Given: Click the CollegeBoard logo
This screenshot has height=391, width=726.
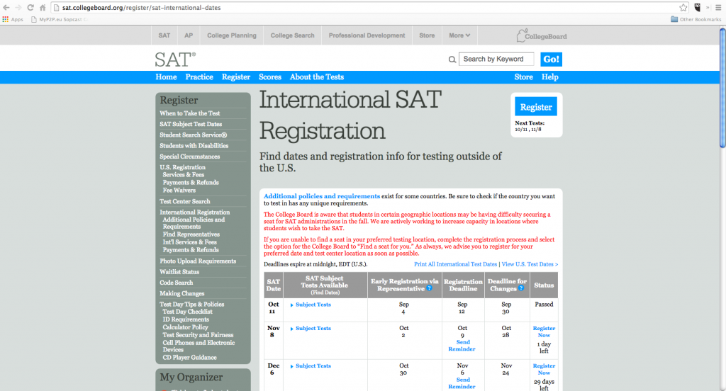Looking at the screenshot, I should click(x=542, y=35).
